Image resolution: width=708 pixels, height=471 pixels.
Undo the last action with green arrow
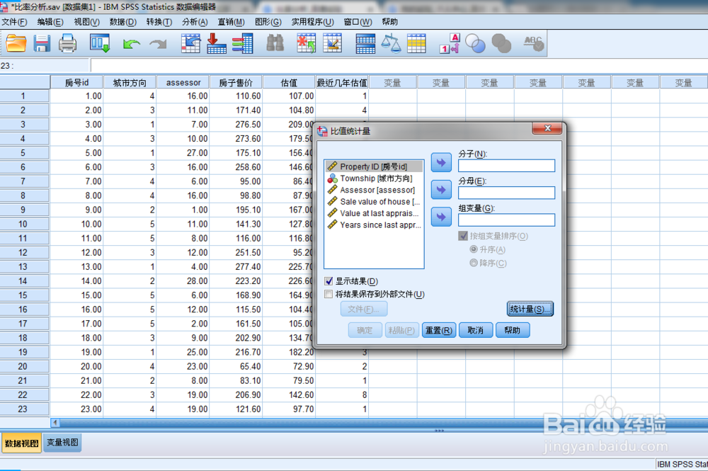click(132, 44)
